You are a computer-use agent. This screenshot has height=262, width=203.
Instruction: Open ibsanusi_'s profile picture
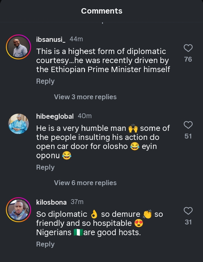18,47
